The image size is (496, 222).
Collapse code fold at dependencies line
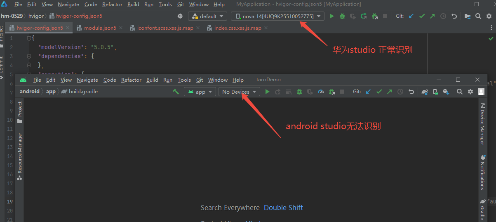(29, 56)
